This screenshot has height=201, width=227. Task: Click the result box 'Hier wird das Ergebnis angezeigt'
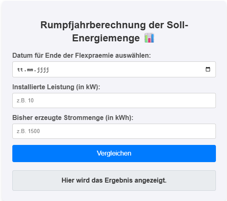(114, 181)
